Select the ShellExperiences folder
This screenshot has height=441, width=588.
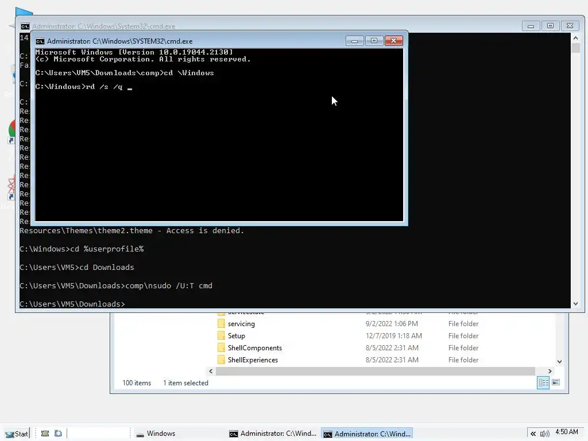pyautogui.click(x=253, y=359)
